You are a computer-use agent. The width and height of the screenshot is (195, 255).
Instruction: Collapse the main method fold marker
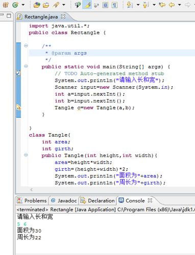(x=26, y=66)
